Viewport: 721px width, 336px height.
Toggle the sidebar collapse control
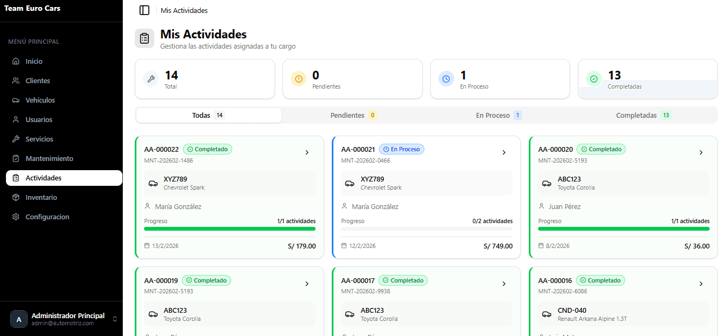[144, 10]
